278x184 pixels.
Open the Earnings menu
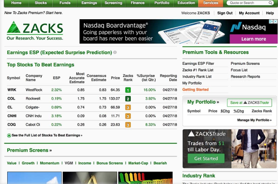[89, 3]
